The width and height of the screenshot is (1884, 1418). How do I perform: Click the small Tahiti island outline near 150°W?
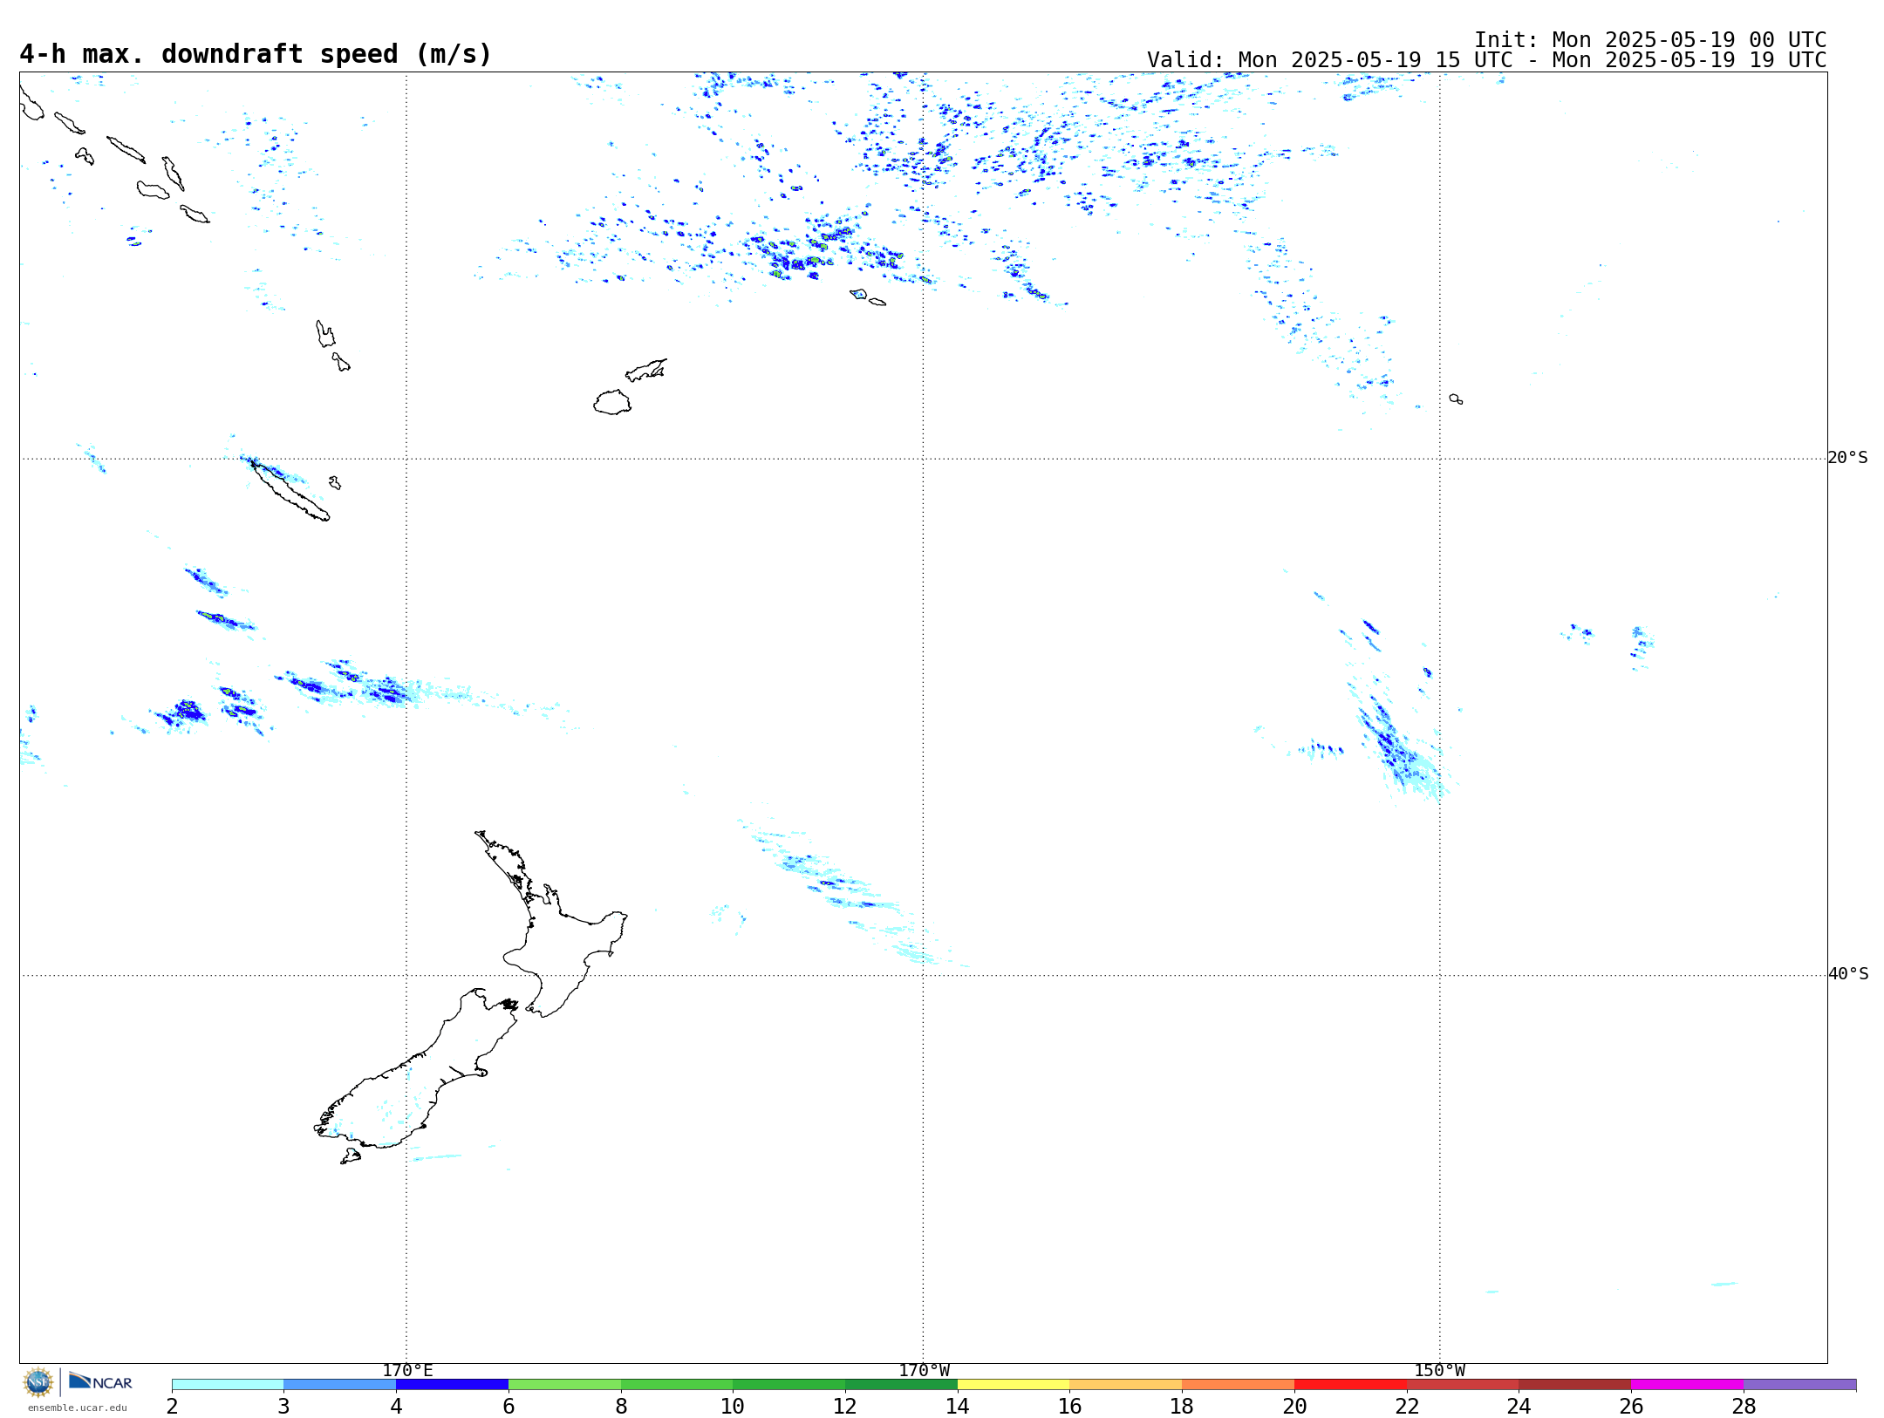[1456, 399]
